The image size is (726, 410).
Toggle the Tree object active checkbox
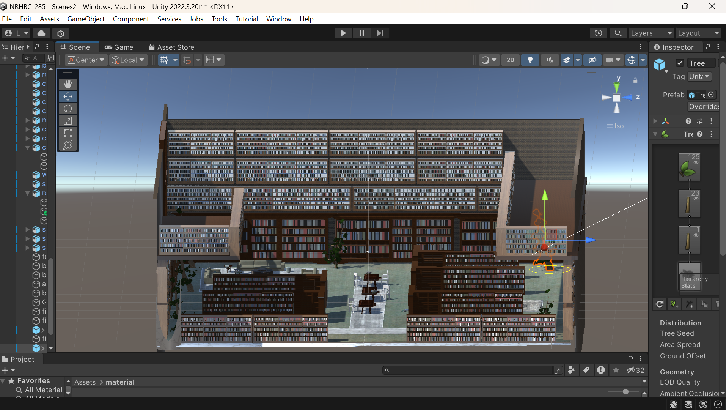click(680, 63)
